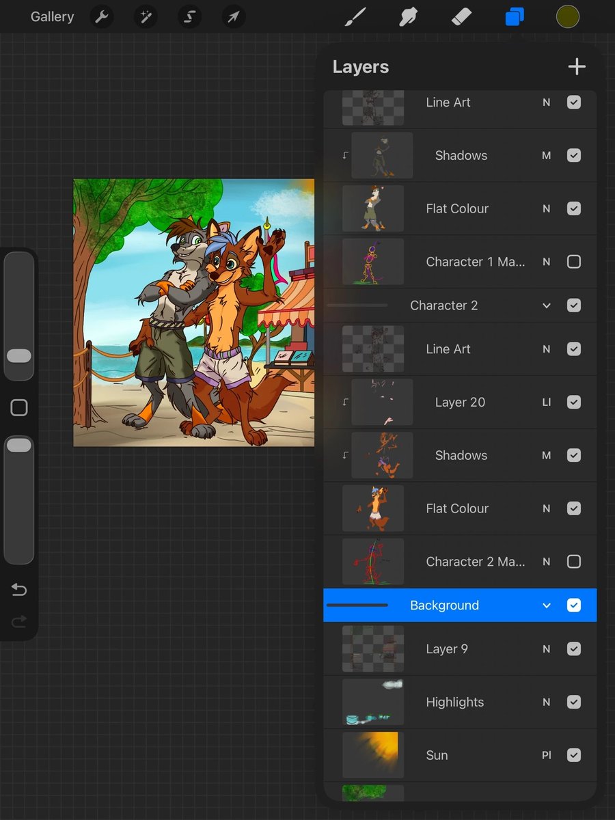Open Highlights layer N blend mode
This screenshot has width=615, height=820.
point(547,702)
